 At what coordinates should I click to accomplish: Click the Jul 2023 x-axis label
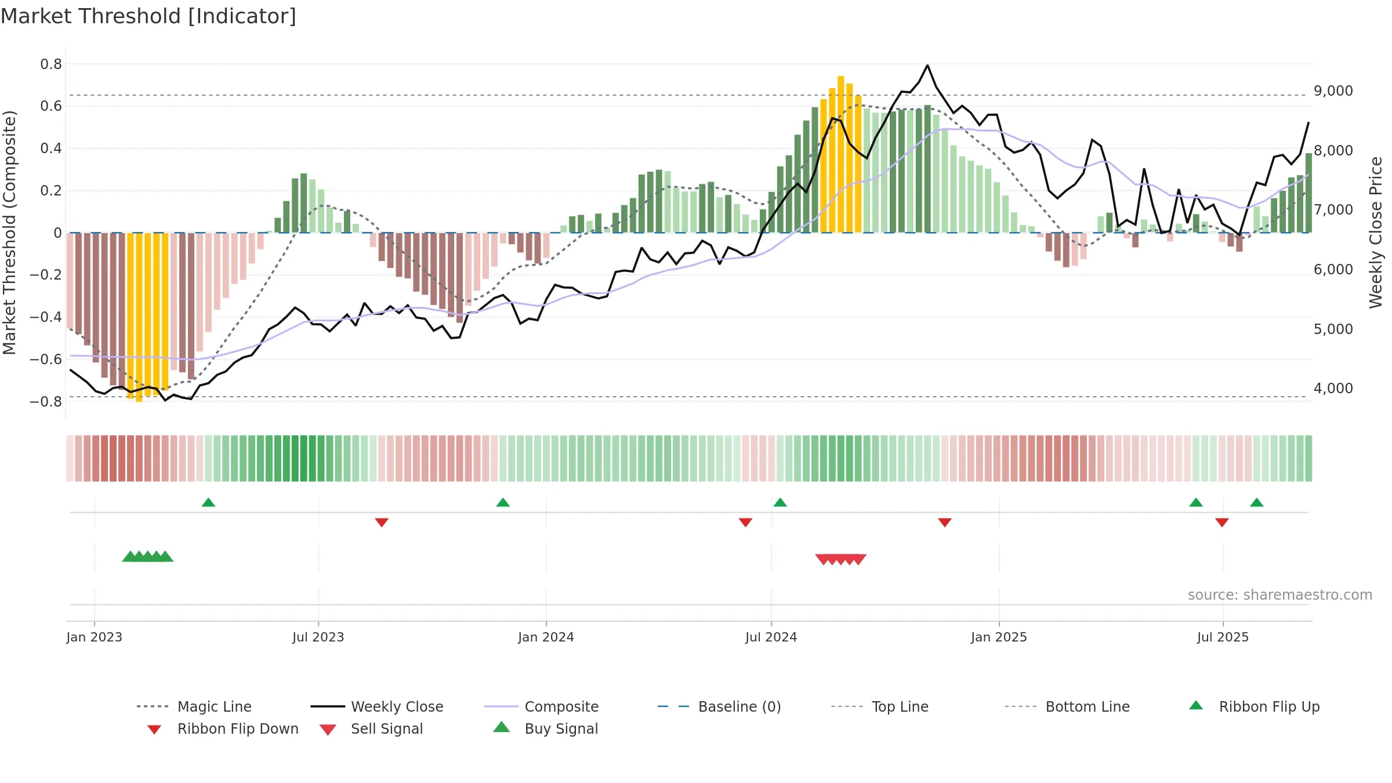[x=318, y=637]
